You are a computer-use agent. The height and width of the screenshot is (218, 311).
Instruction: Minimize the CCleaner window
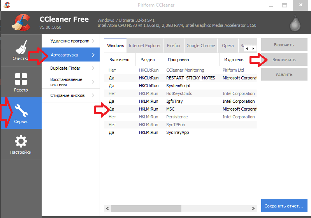pyautogui.click(x=271, y=5)
